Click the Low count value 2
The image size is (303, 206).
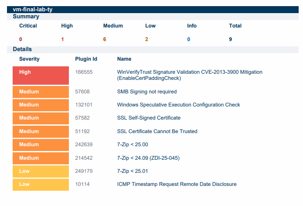tap(146, 39)
